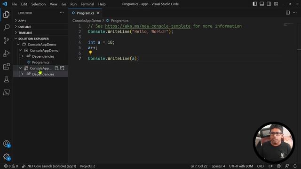Open the Accounts menu
The height and width of the screenshot is (169, 301).
coord(6,144)
